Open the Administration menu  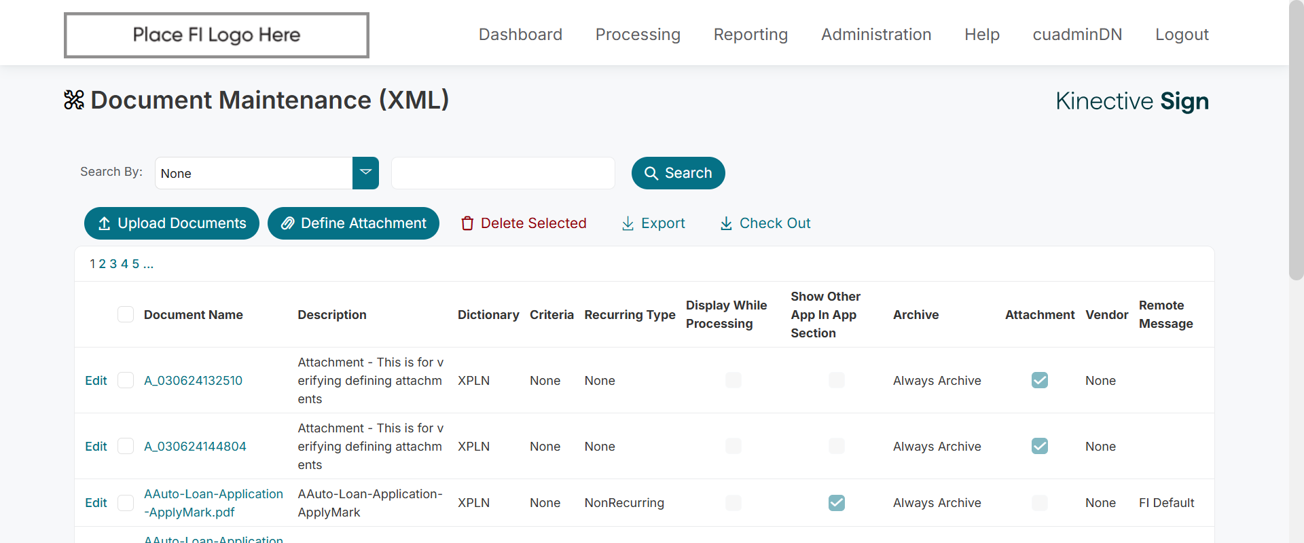876,35
